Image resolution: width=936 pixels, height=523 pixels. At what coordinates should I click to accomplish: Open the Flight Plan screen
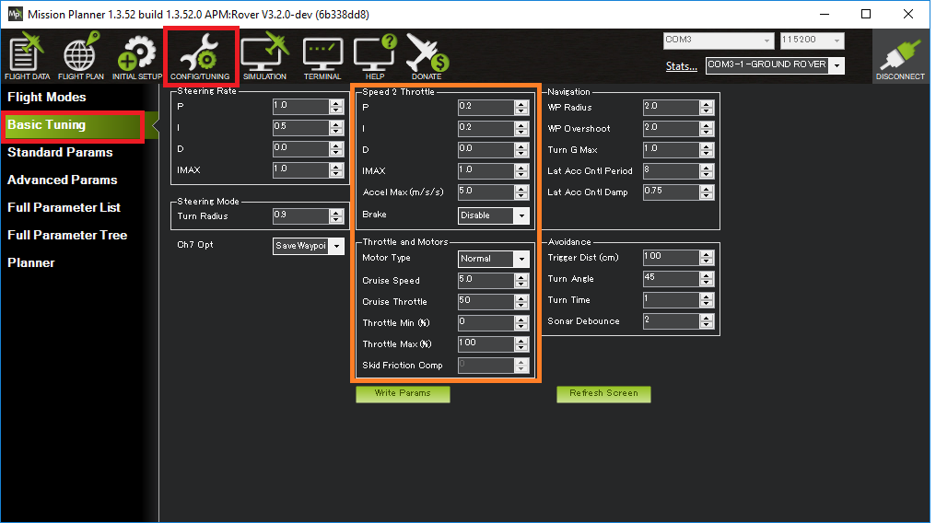(80, 57)
